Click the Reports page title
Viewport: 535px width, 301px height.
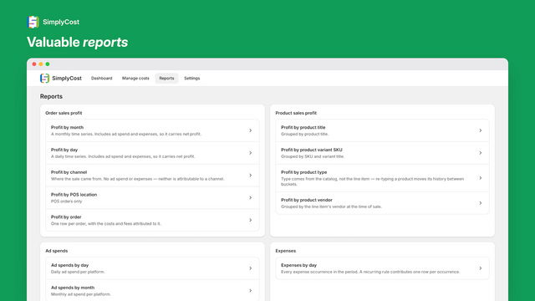point(51,97)
